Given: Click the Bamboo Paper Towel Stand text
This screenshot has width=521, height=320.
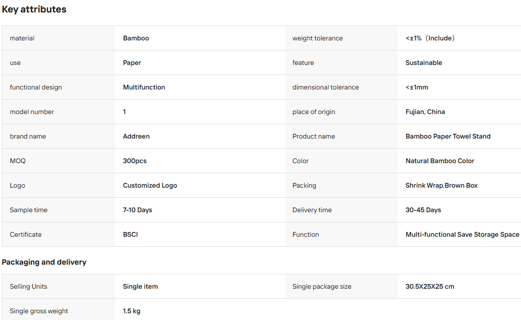Looking at the screenshot, I should click(448, 136).
